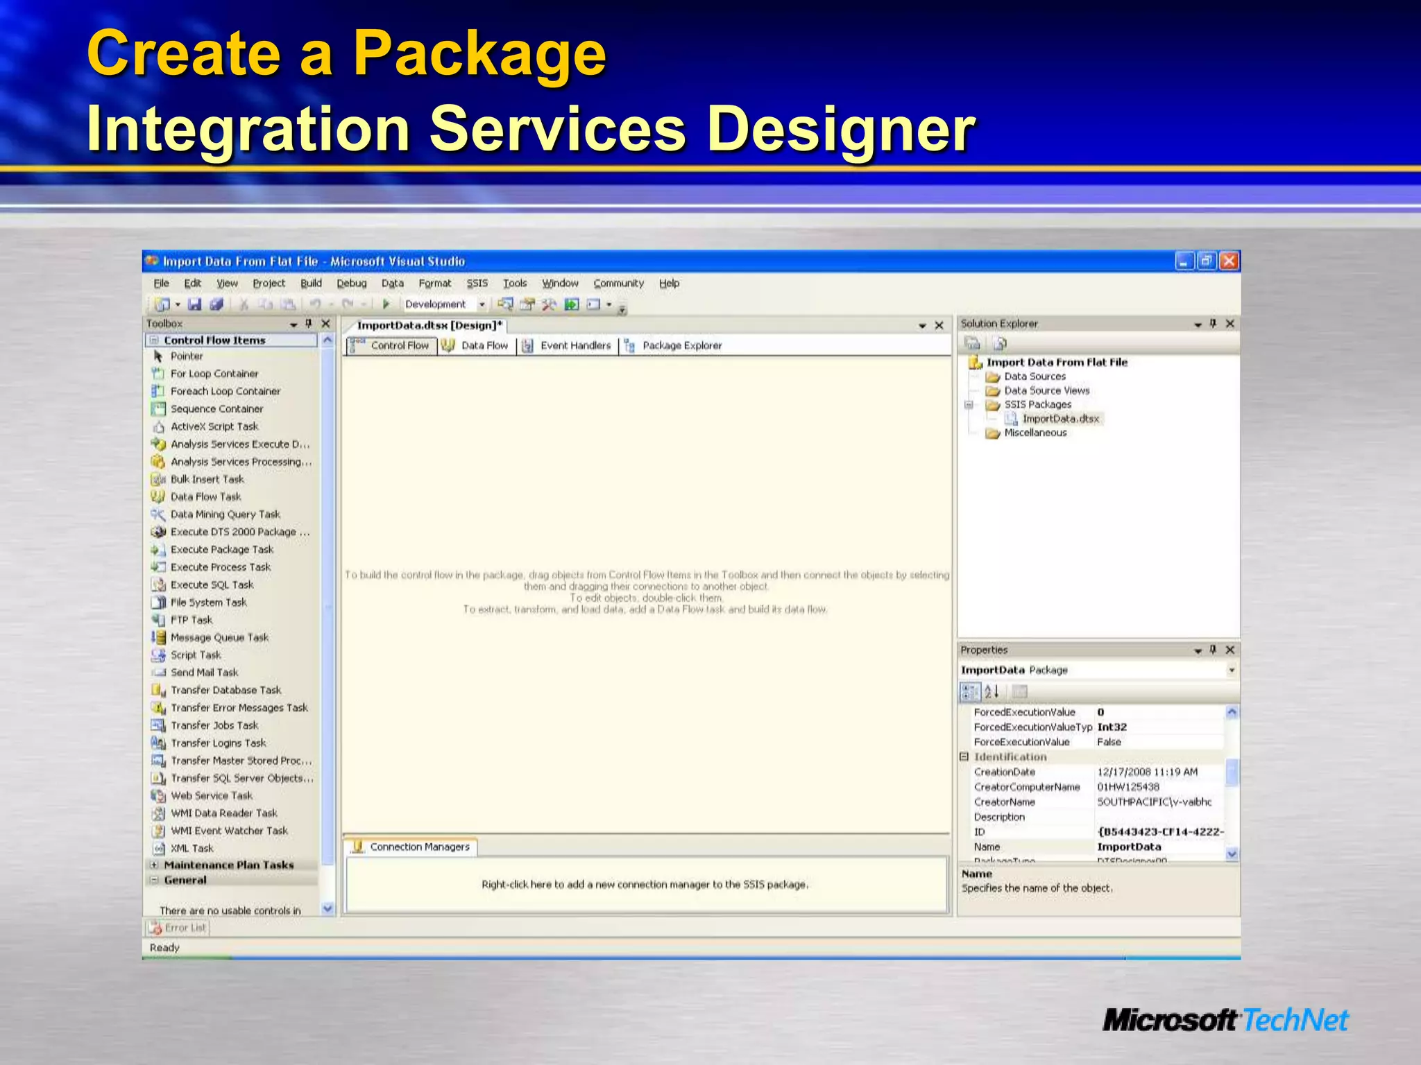
Task: Open the Community menu
Action: click(618, 284)
